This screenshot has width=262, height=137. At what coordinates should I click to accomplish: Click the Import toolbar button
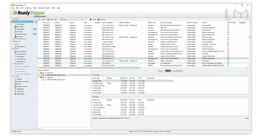42,19
